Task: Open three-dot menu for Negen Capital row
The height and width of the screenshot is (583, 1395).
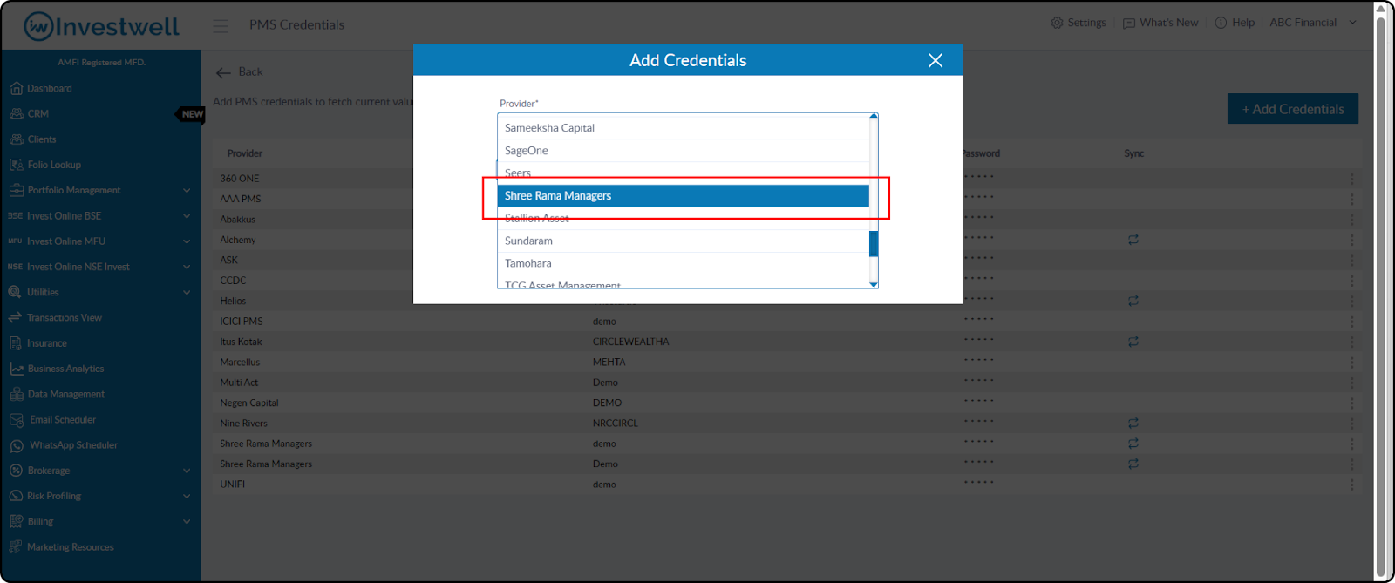Action: coord(1352,403)
